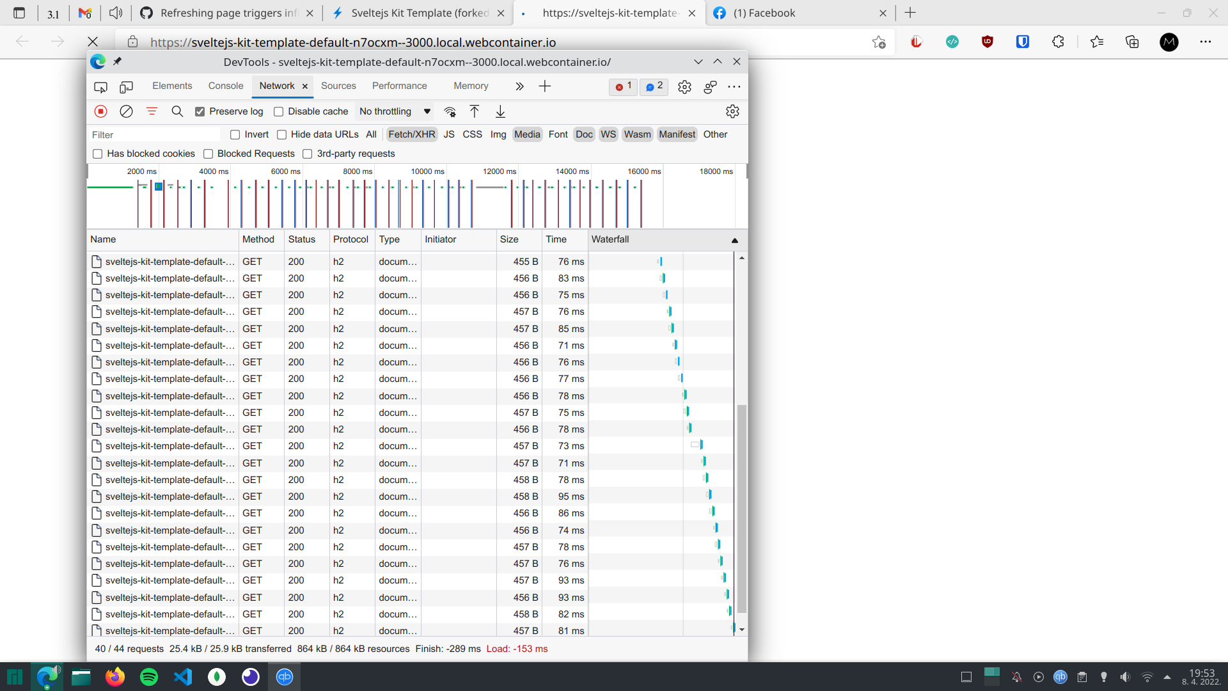Switch to the Memory panel

pos(471,85)
